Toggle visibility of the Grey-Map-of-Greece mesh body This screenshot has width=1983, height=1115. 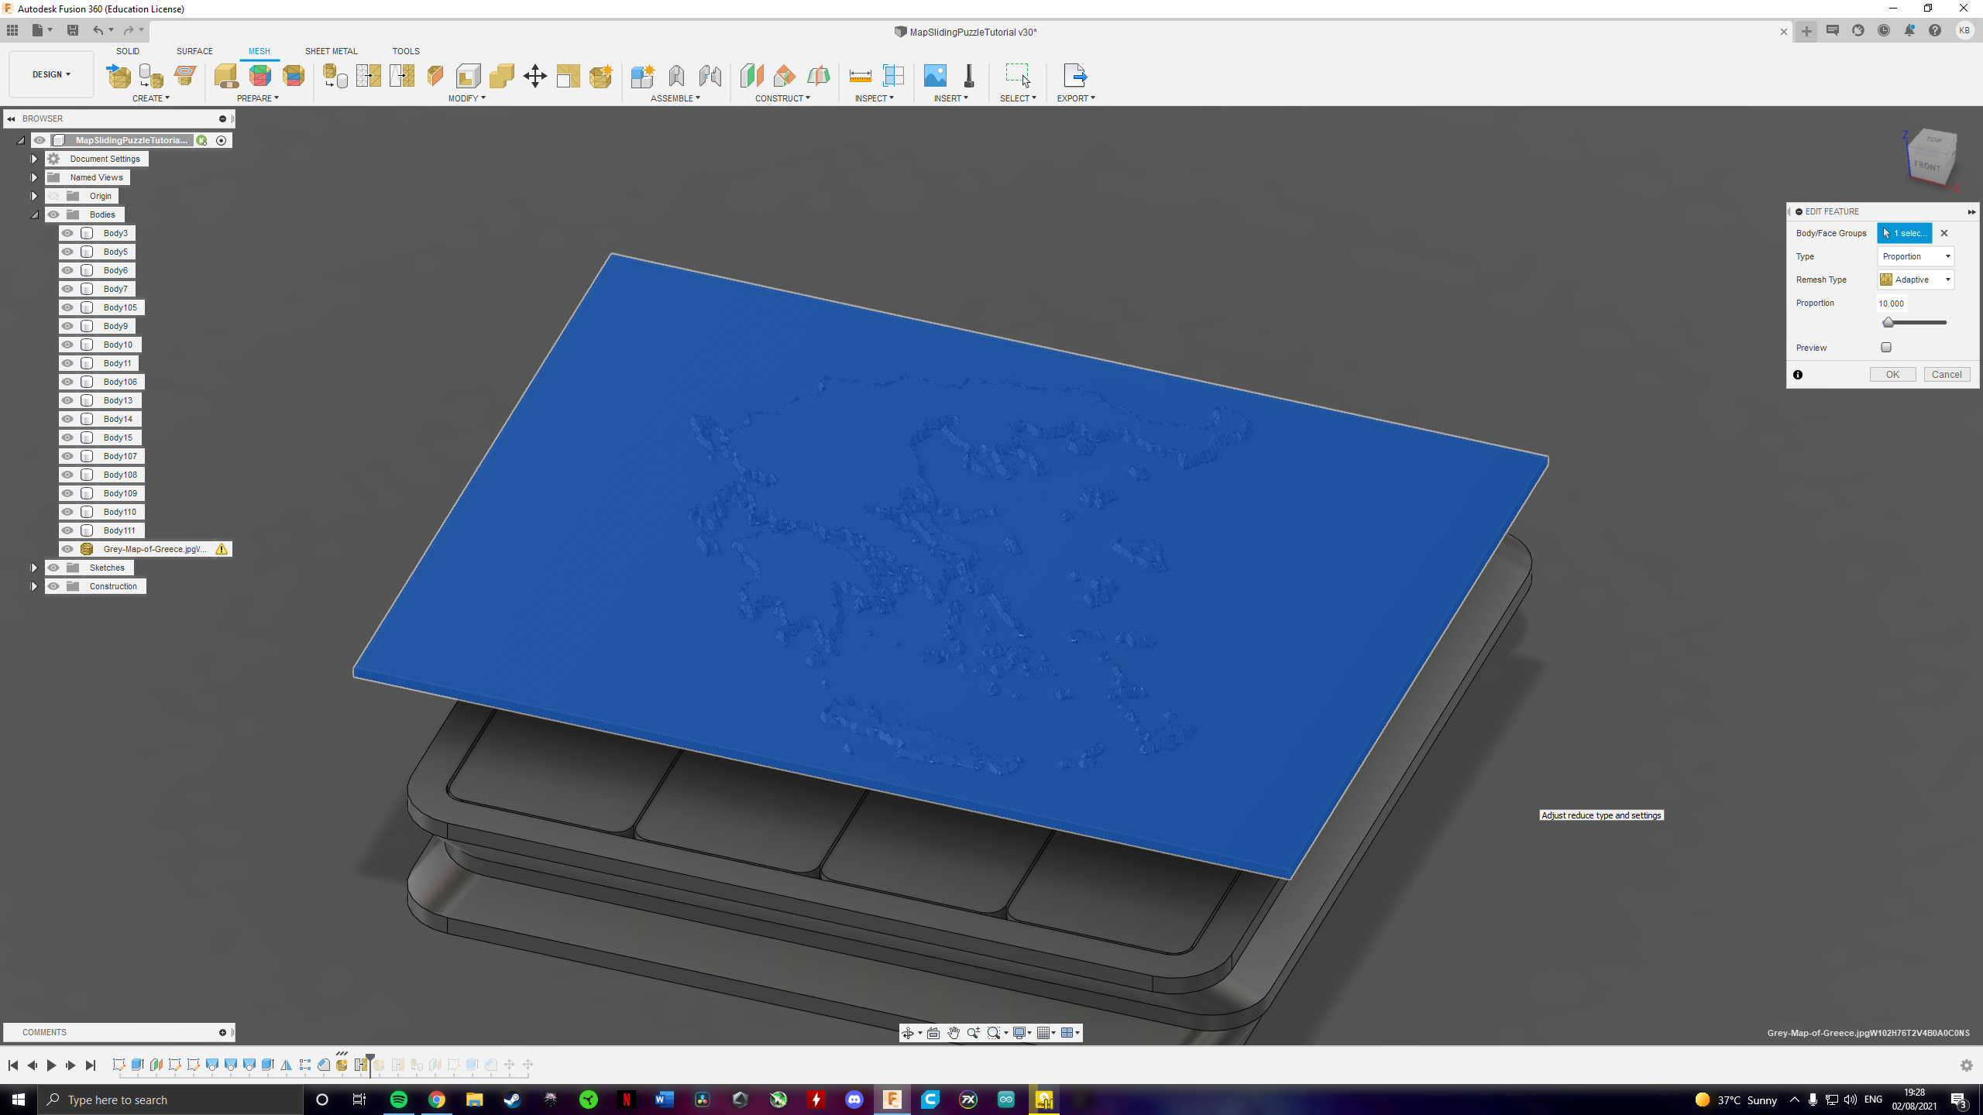point(67,549)
